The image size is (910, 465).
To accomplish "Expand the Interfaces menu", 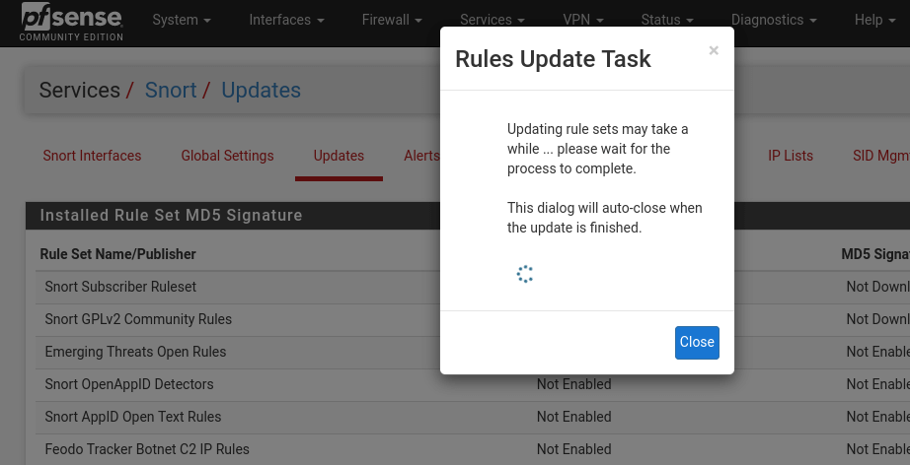I will click(x=286, y=20).
